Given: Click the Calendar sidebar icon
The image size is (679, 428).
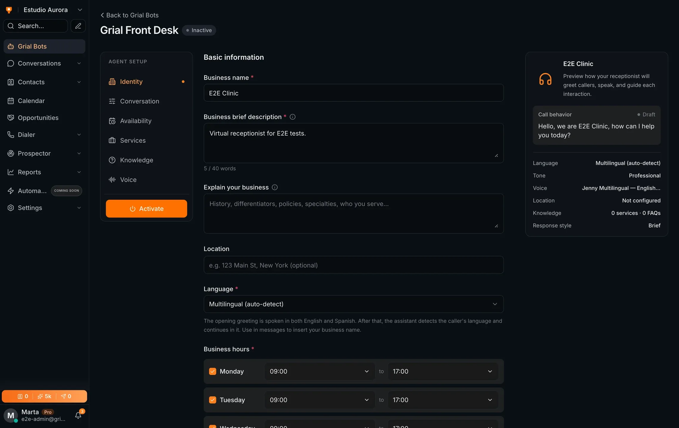Looking at the screenshot, I should pos(11,101).
